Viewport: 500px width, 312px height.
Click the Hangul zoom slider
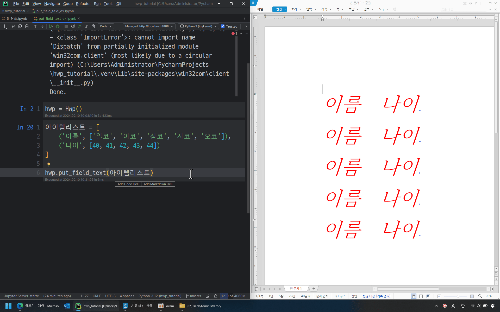coord(458,296)
